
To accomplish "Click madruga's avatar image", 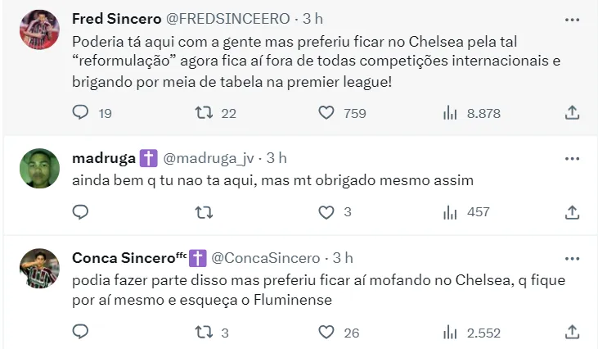I will click(x=39, y=170).
